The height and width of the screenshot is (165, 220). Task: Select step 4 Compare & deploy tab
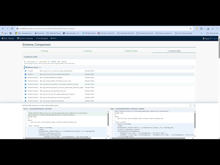point(174,51)
